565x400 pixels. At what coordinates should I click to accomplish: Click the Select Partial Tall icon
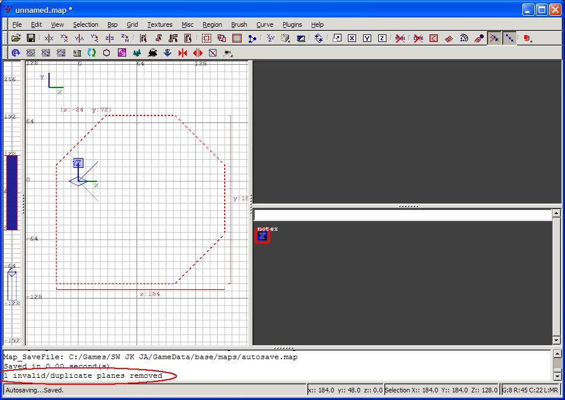[x=173, y=38]
